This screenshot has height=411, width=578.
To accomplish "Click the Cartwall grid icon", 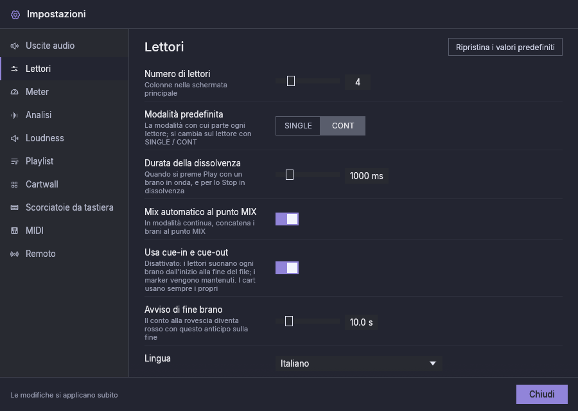I will point(14,184).
